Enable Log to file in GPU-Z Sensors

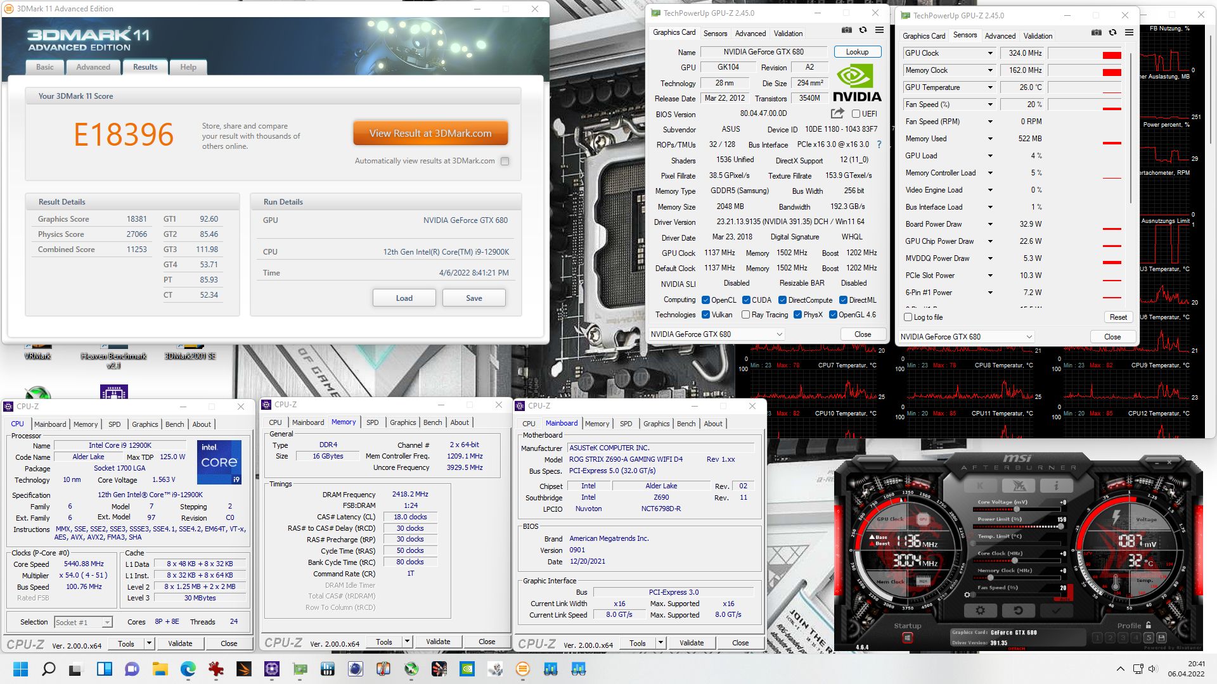(x=908, y=317)
